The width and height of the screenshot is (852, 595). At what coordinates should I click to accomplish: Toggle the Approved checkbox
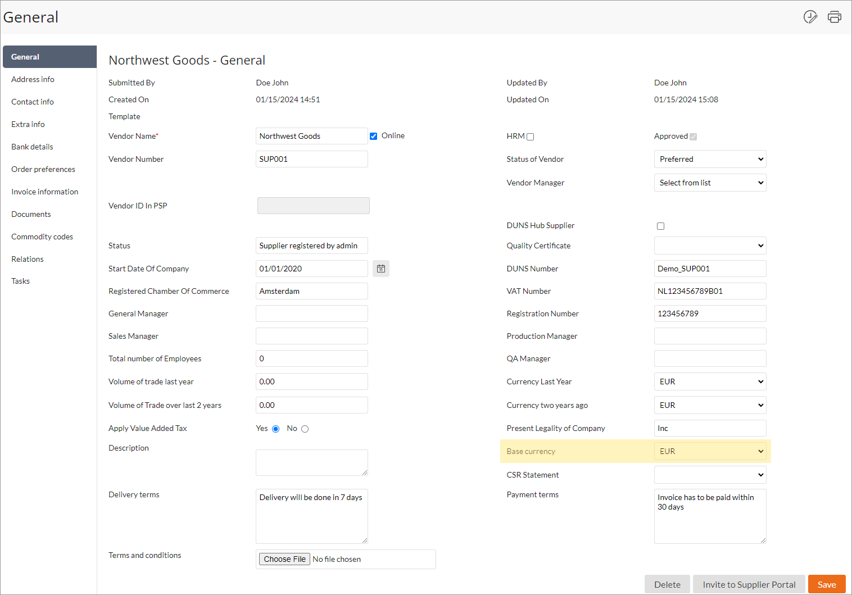coord(694,137)
